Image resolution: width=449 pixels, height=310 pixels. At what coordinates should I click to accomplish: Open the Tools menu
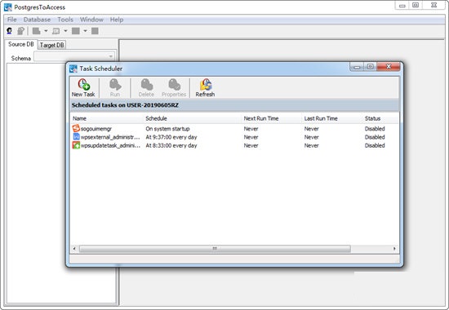[x=65, y=20]
